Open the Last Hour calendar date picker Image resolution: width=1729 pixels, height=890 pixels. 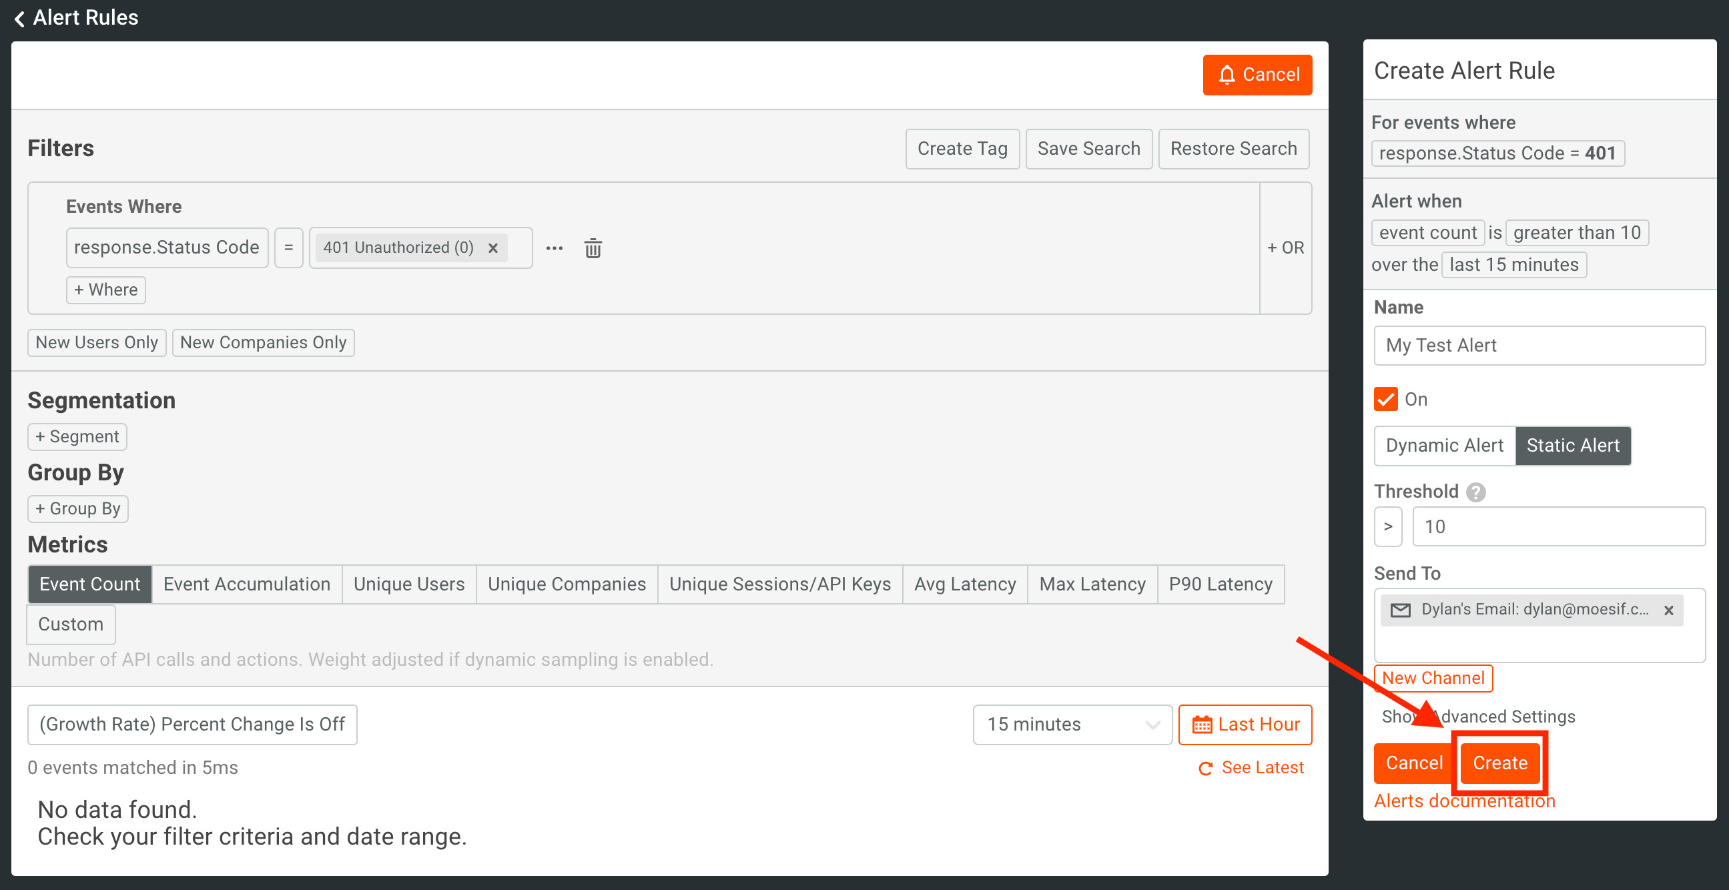click(1245, 725)
